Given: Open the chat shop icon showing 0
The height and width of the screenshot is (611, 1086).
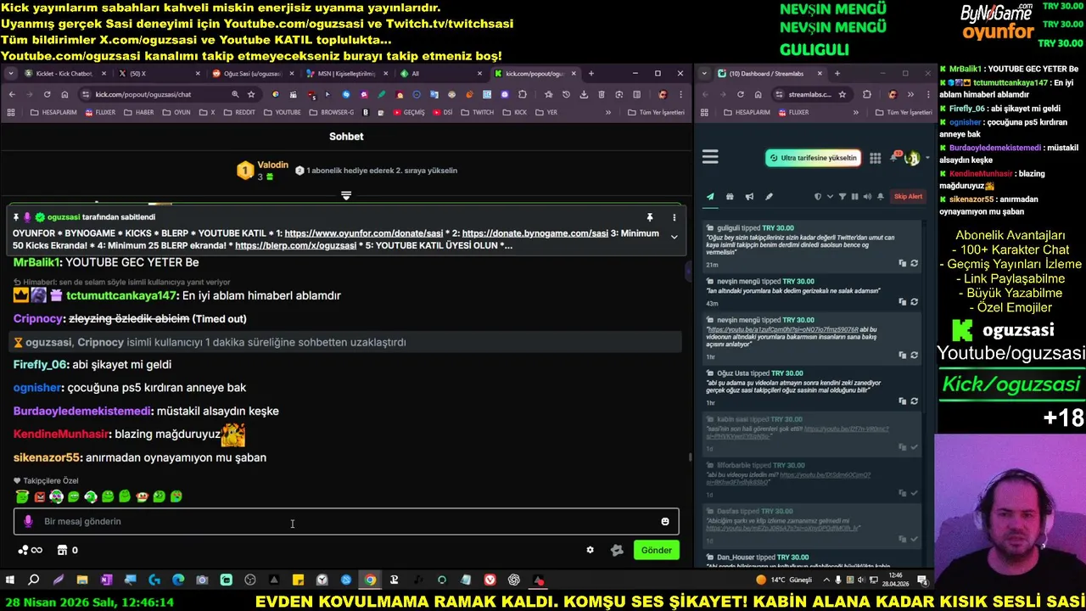Looking at the screenshot, I should coord(68,550).
